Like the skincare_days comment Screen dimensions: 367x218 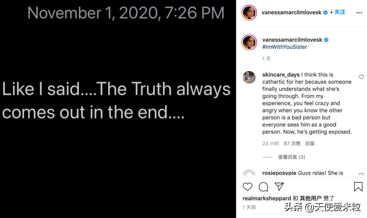coord(361,77)
